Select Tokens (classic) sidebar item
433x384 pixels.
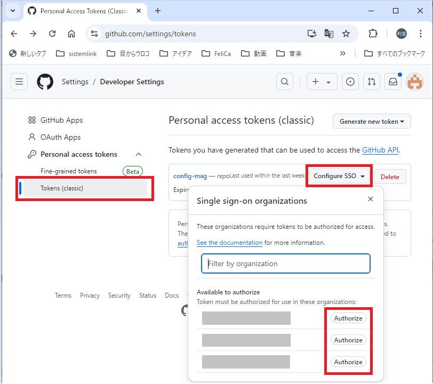point(85,188)
